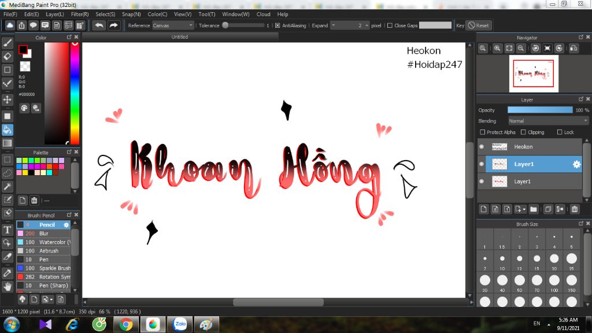Enable the Close Gaps checkbox

point(390,25)
